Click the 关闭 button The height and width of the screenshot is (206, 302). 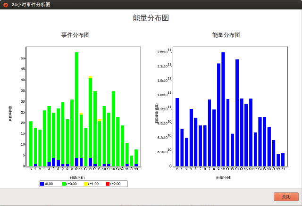click(x=286, y=197)
